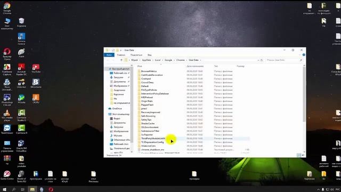
Task: Select the Safe Browsing folder
Action: (148, 116)
